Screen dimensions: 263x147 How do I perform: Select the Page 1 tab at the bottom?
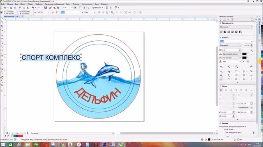[35, 133]
